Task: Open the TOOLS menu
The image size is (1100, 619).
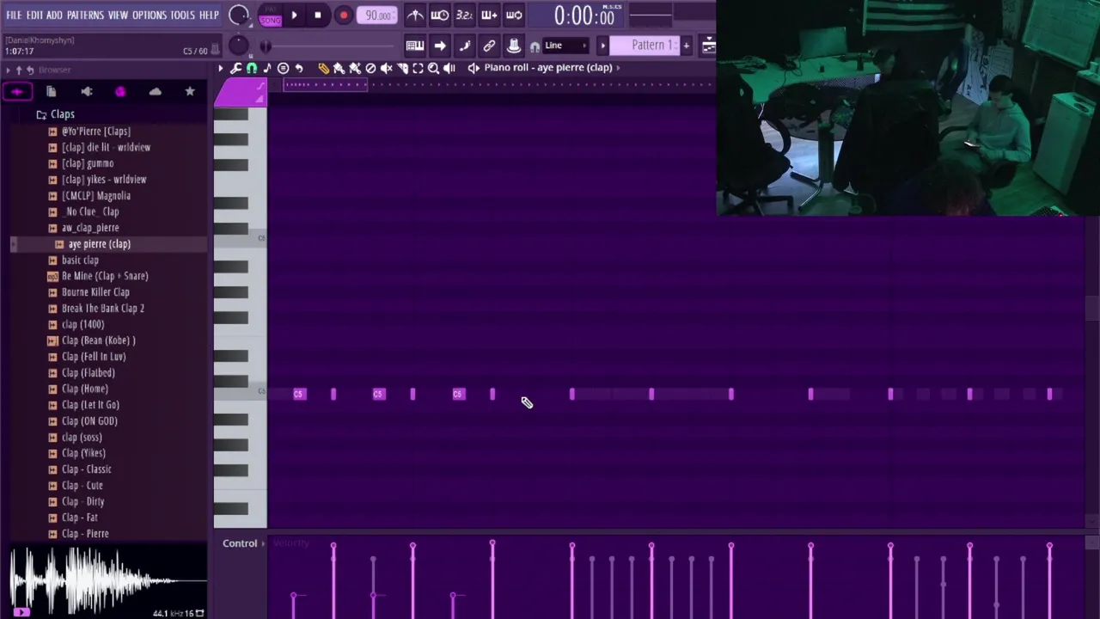Action: [x=182, y=15]
